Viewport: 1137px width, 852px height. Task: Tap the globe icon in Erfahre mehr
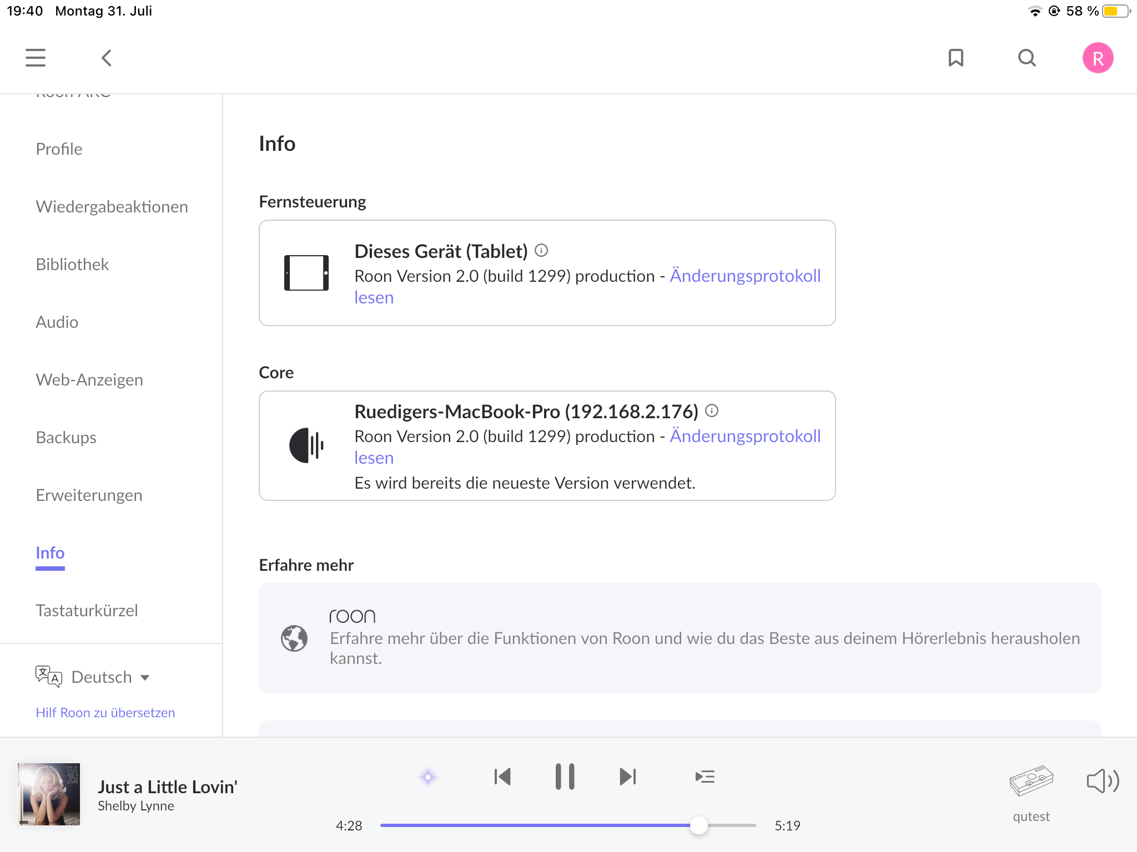[x=294, y=638]
